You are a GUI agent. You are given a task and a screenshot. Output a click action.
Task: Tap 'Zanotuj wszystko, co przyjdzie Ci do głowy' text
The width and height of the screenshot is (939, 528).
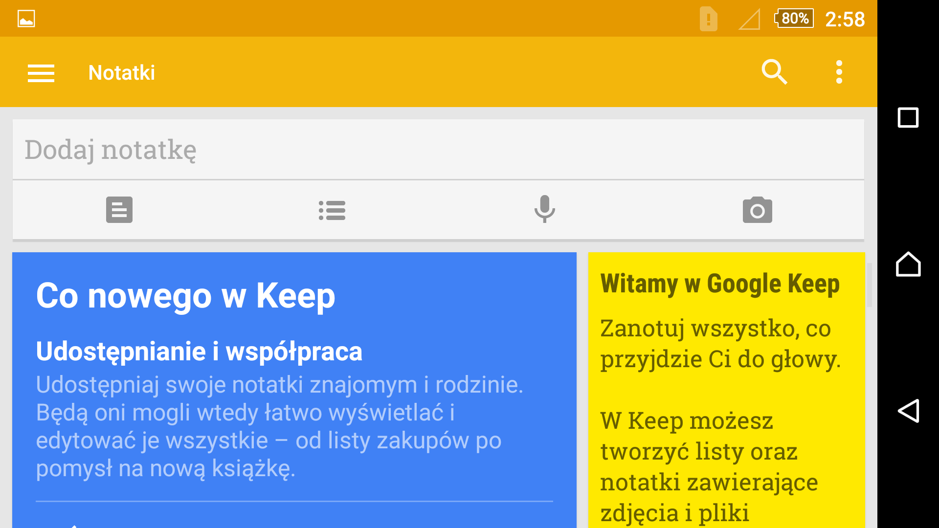coord(720,344)
